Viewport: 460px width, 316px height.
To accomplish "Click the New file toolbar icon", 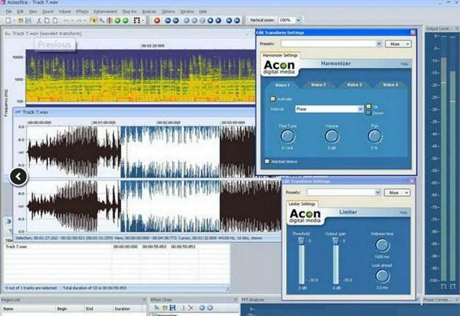I will click(6, 20).
